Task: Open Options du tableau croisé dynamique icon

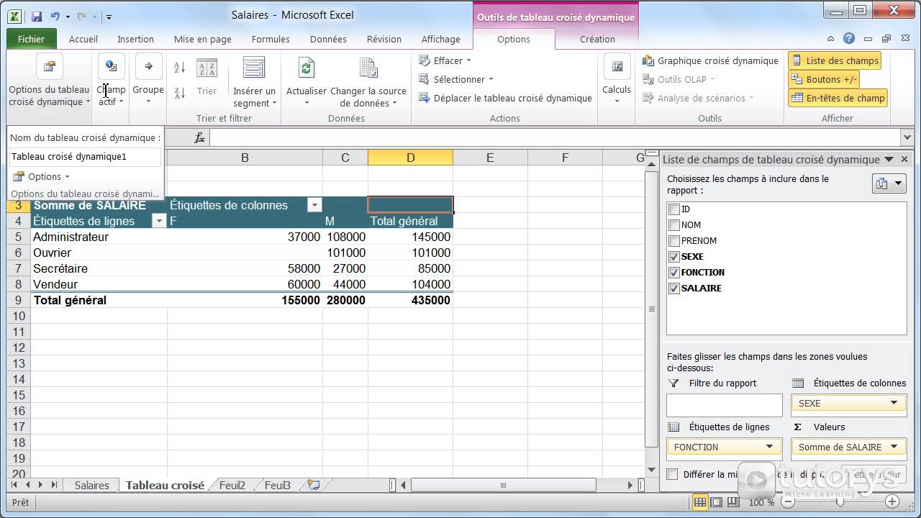Action: pyautogui.click(x=49, y=67)
